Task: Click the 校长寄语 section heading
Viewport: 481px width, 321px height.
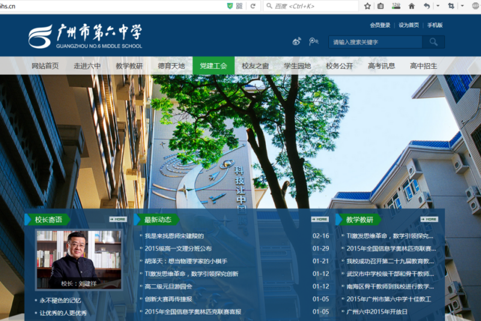Action: (x=49, y=220)
